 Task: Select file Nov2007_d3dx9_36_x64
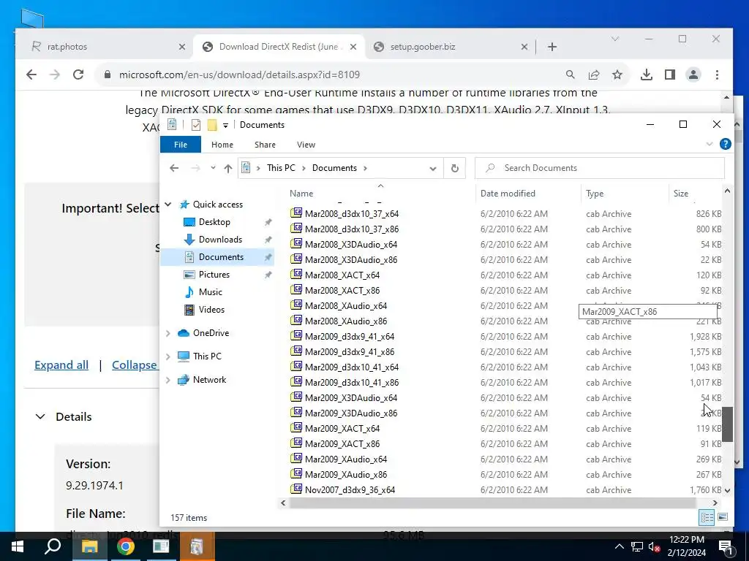click(x=350, y=490)
